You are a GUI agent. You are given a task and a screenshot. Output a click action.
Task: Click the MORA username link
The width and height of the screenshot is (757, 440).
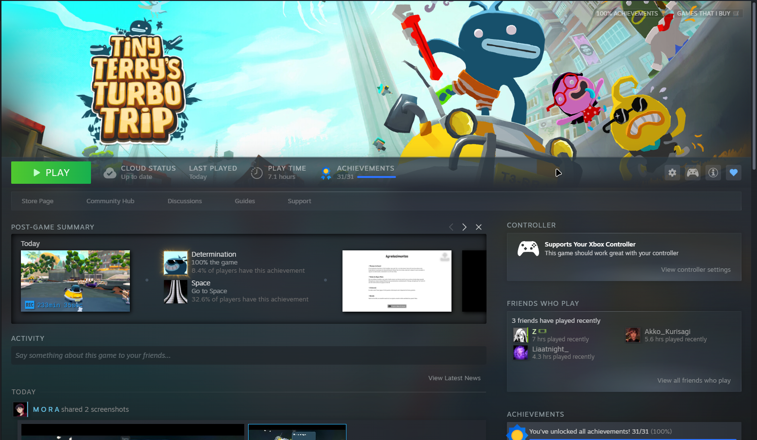point(46,409)
